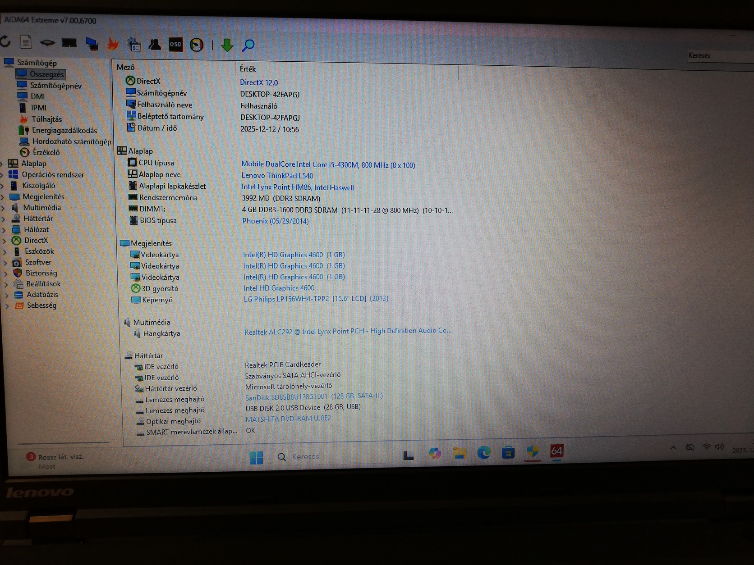Open the Intel Lynx Point HM86 chipset link

(x=298, y=187)
